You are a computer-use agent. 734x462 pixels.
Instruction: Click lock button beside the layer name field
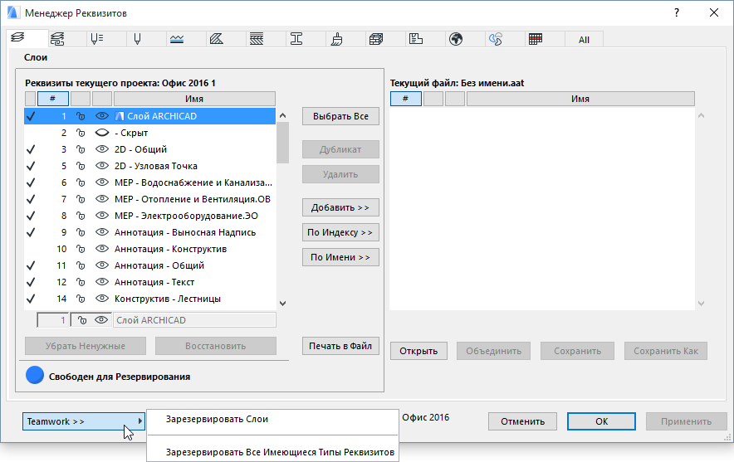click(81, 320)
